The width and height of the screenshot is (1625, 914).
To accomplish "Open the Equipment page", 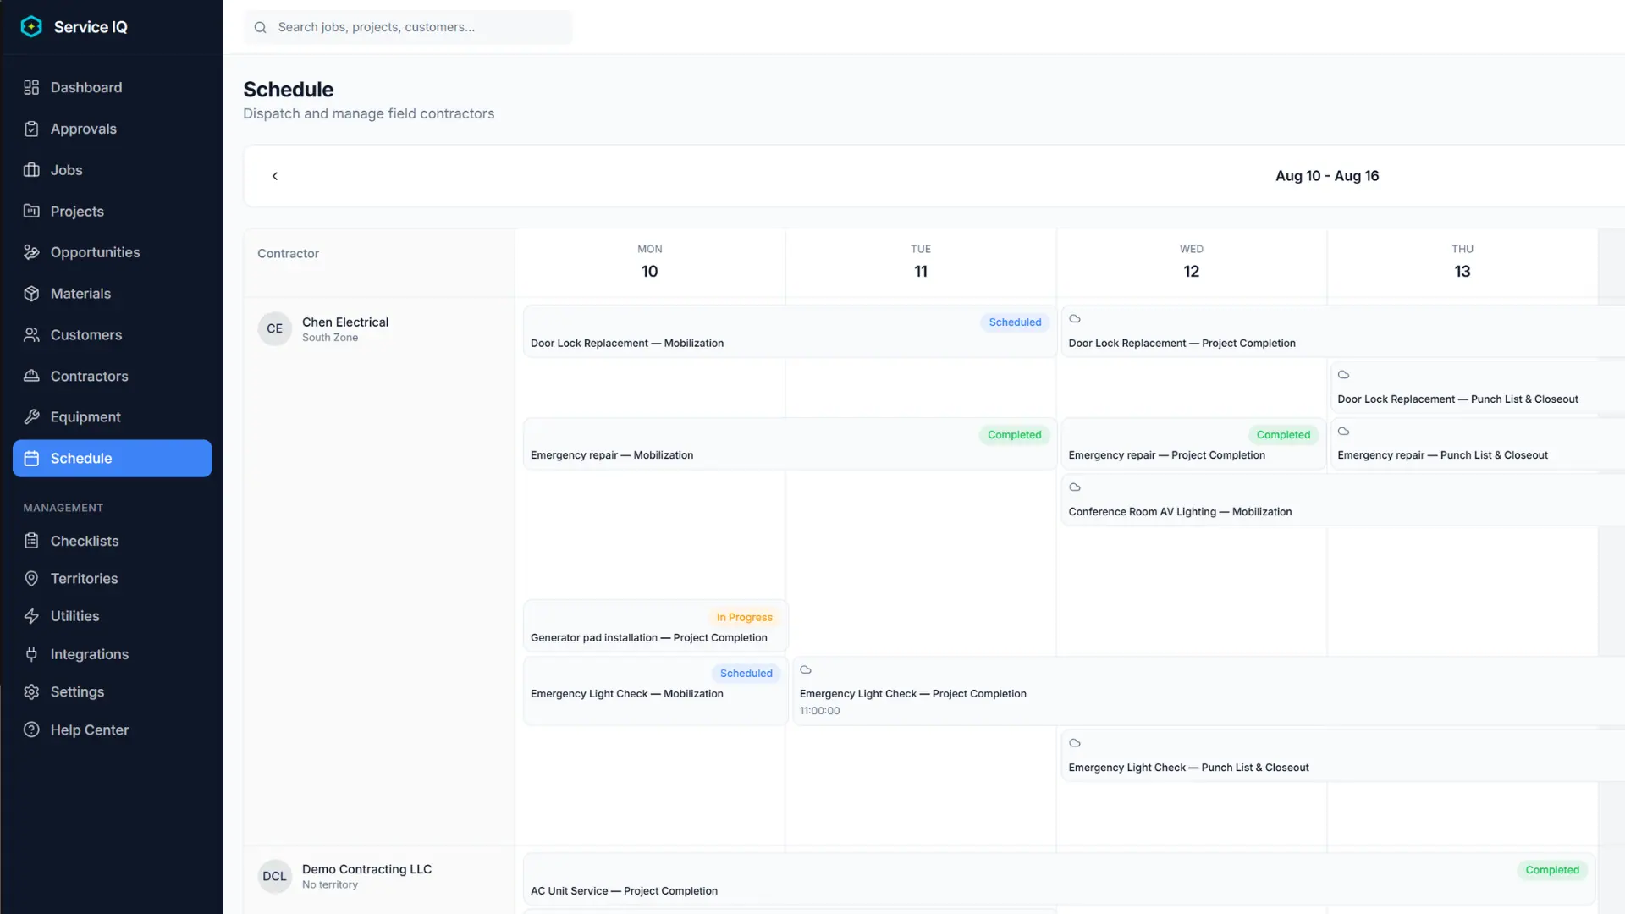I will 112,417.
